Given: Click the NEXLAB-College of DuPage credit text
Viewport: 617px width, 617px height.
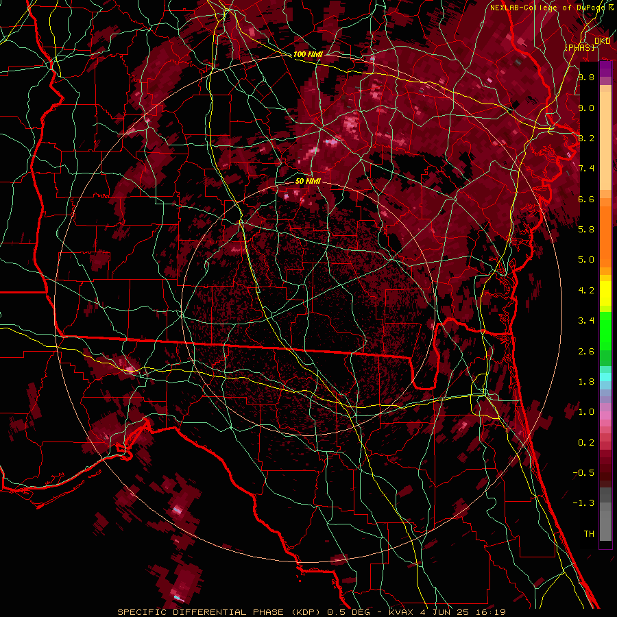Looking at the screenshot, I should 548,8.
